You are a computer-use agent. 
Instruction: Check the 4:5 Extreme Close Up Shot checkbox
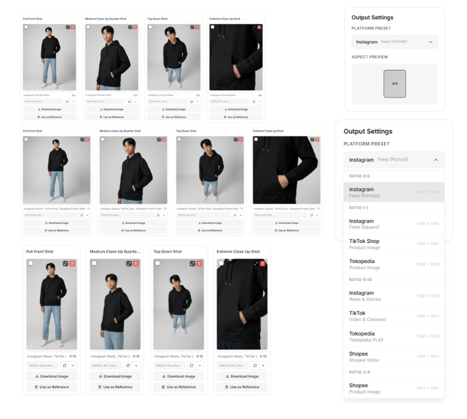point(212,27)
